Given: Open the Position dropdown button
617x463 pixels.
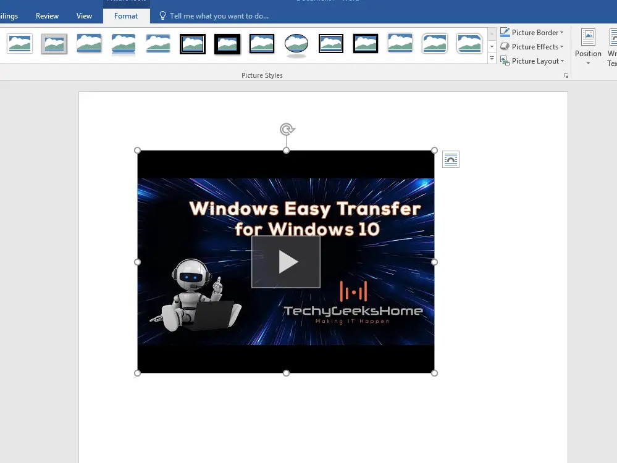Looking at the screenshot, I should (588, 47).
